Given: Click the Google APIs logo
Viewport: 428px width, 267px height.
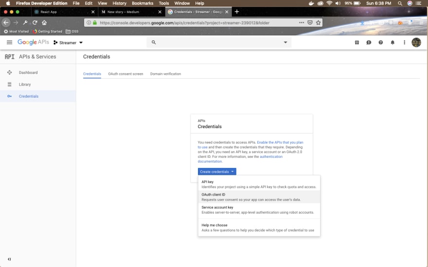Looking at the screenshot, I should [33, 42].
